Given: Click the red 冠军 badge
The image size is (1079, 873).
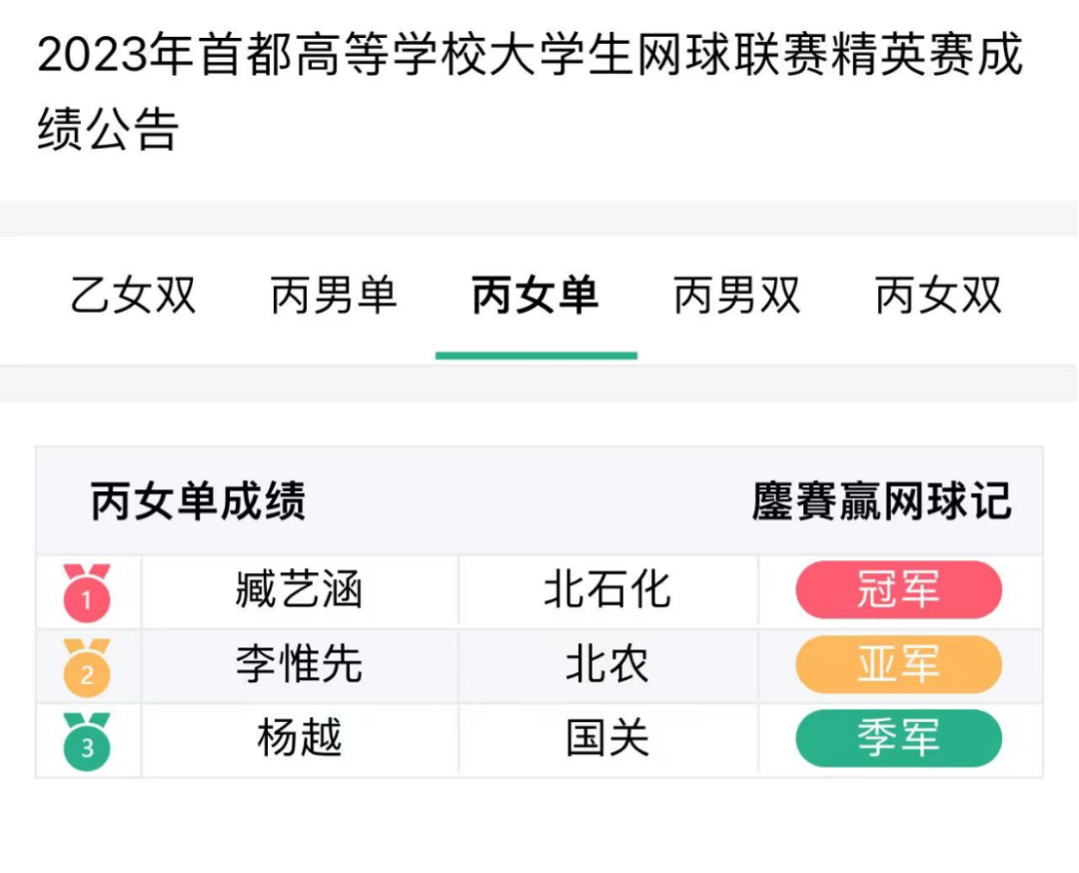Looking at the screenshot, I should pyautogui.click(x=898, y=590).
